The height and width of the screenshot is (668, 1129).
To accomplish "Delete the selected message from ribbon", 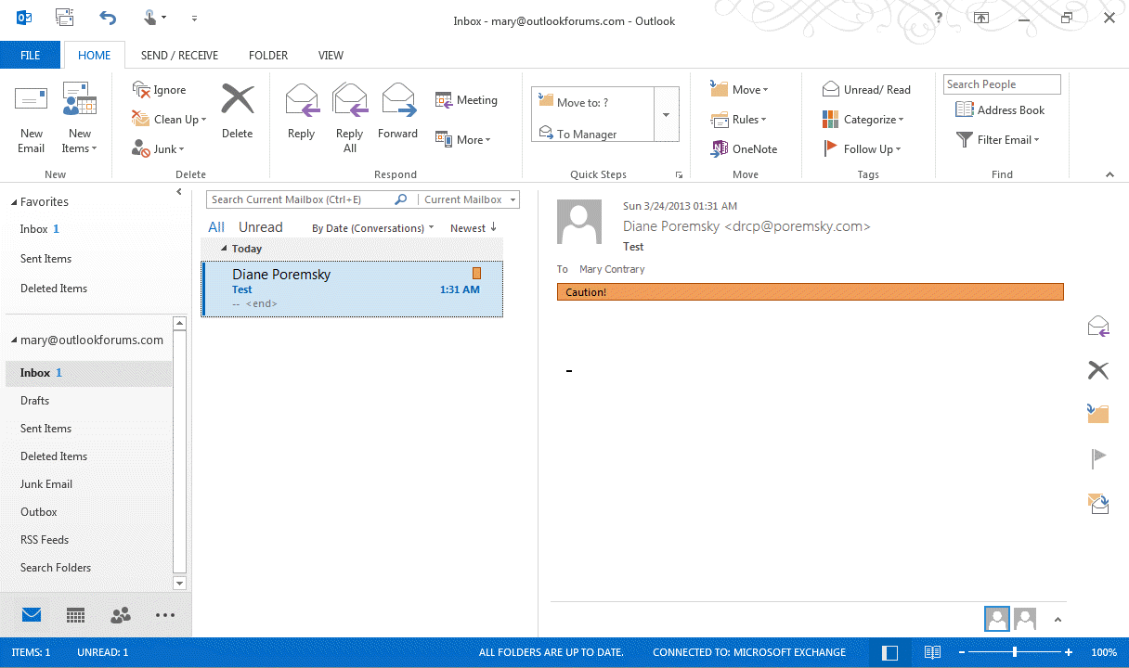I will [x=237, y=111].
